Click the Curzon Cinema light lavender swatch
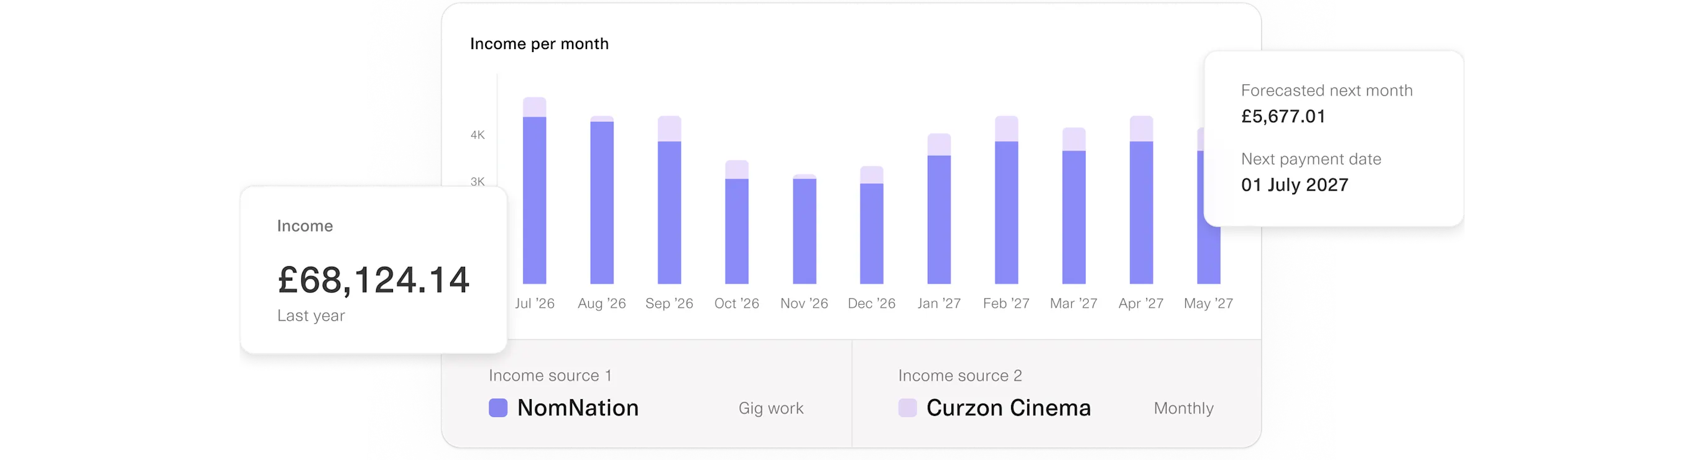The image size is (1705, 460). point(907,408)
